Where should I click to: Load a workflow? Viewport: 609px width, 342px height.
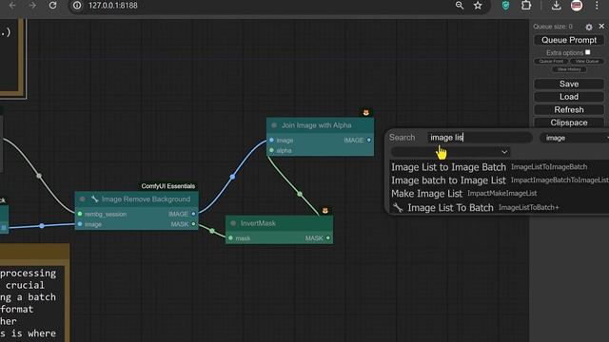tap(569, 97)
